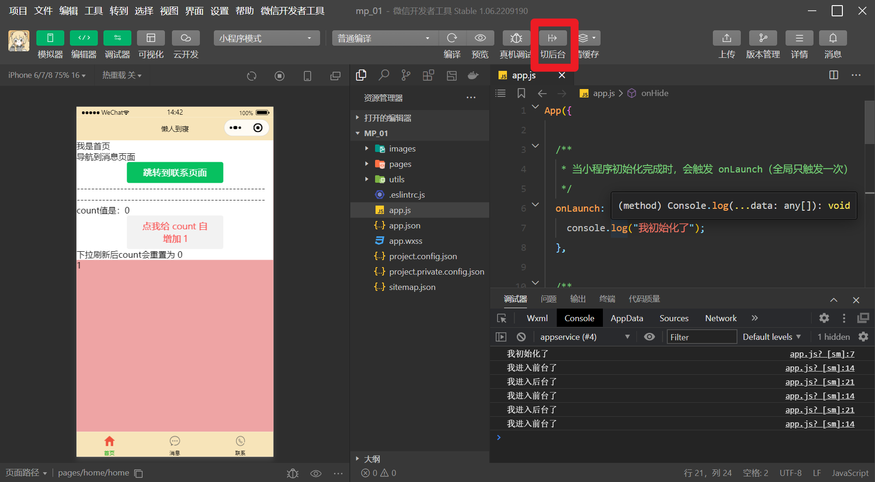Toggle the simulator (模拟器) panel button
875x482 pixels.
pyautogui.click(x=50, y=38)
